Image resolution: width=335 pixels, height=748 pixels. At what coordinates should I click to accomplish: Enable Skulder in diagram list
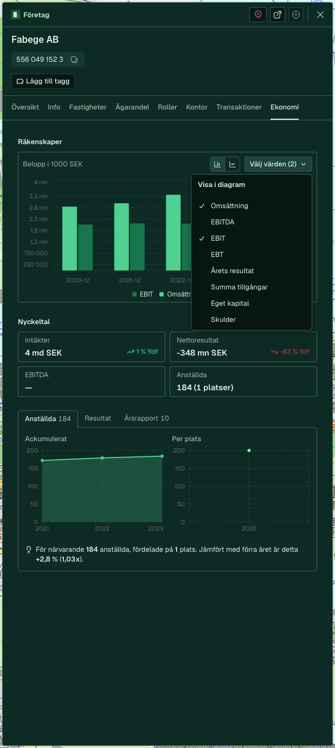coord(252,320)
